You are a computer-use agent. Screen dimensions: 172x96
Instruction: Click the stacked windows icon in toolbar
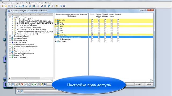click(49, 6)
